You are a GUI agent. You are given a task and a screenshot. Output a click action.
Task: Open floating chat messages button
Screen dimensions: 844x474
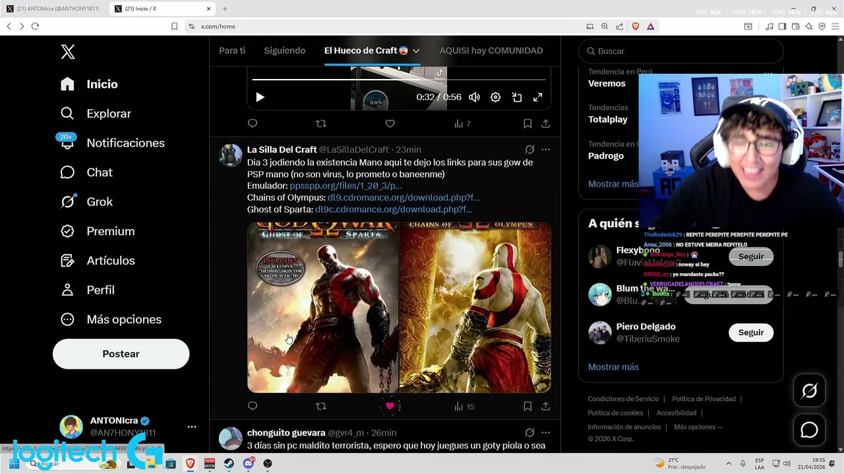[x=809, y=430]
